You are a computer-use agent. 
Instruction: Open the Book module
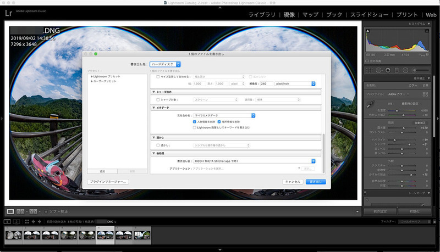[x=334, y=15]
